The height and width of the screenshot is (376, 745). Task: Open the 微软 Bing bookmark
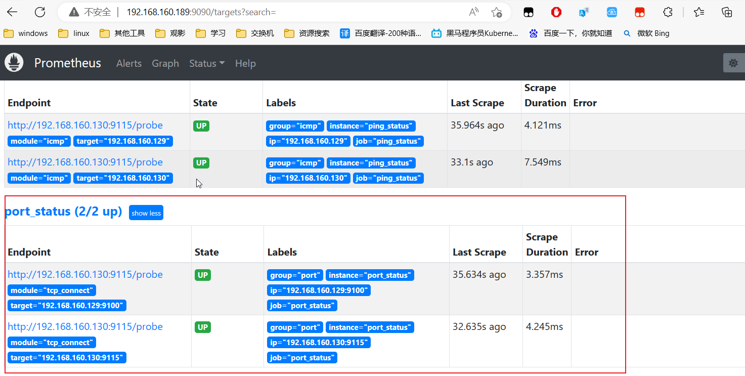(x=646, y=33)
